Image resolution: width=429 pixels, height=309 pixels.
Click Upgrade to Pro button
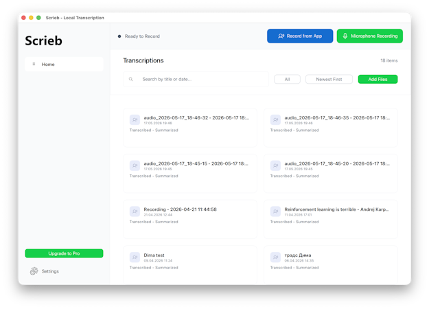(x=64, y=253)
